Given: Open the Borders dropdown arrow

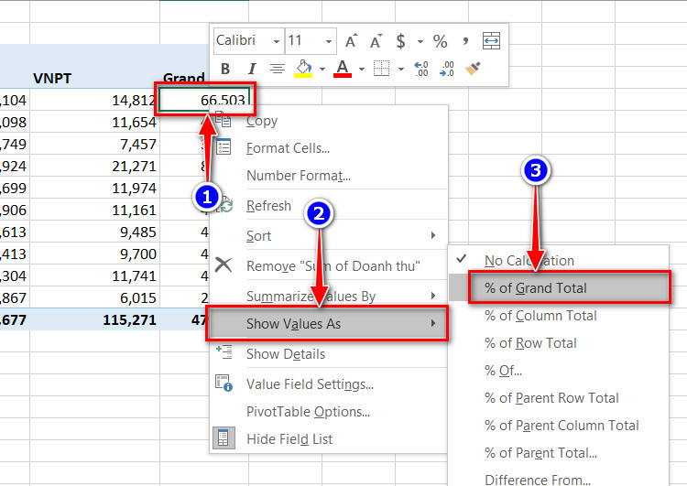Looking at the screenshot, I should click(x=401, y=69).
